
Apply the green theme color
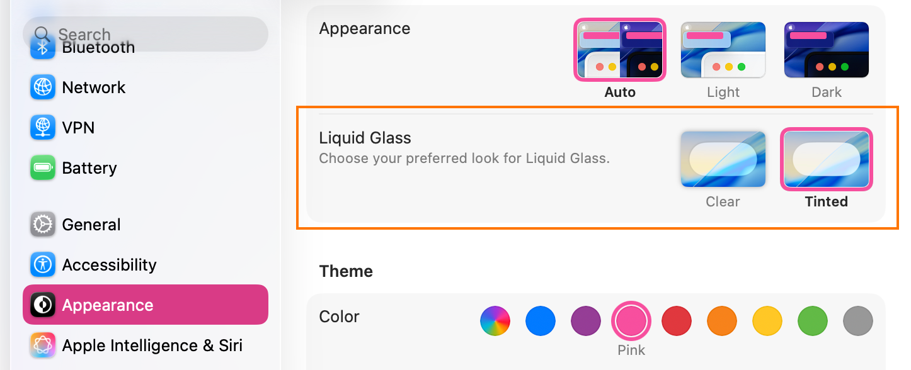813,322
